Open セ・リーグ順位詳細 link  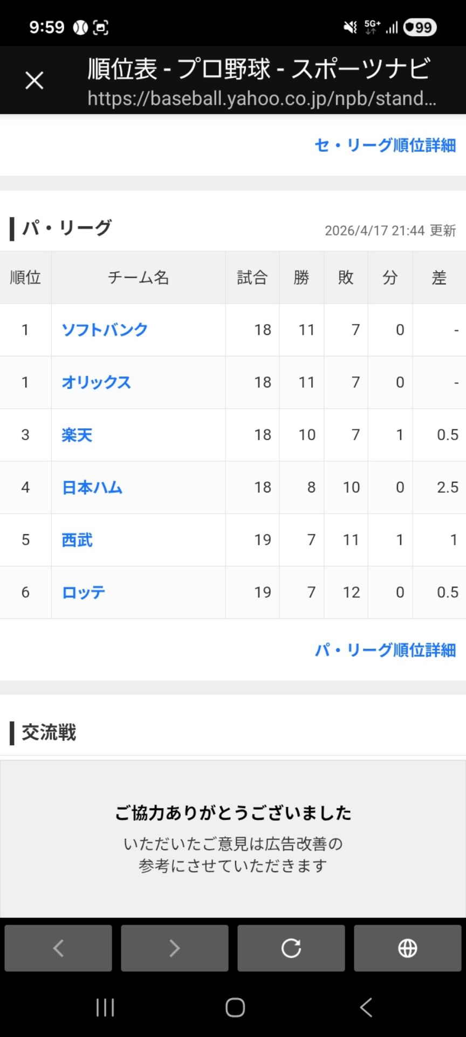pyautogui.click(x=385, y=145)
